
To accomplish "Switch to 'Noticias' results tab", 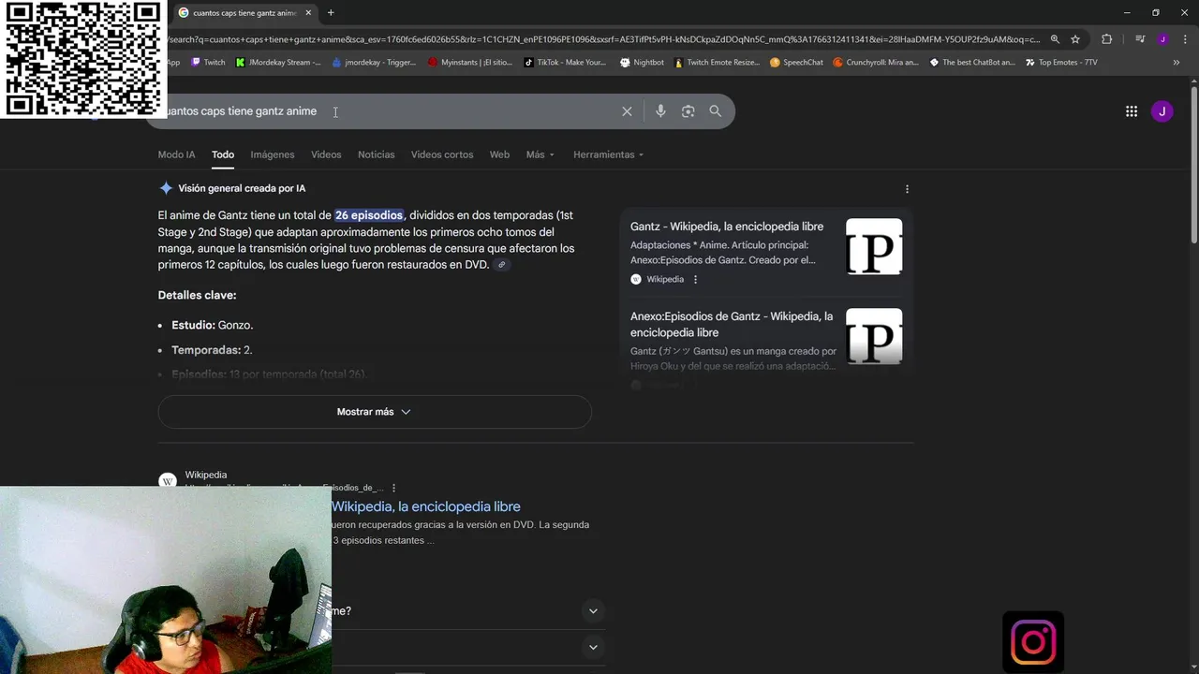I will click(x=376, y=154).
